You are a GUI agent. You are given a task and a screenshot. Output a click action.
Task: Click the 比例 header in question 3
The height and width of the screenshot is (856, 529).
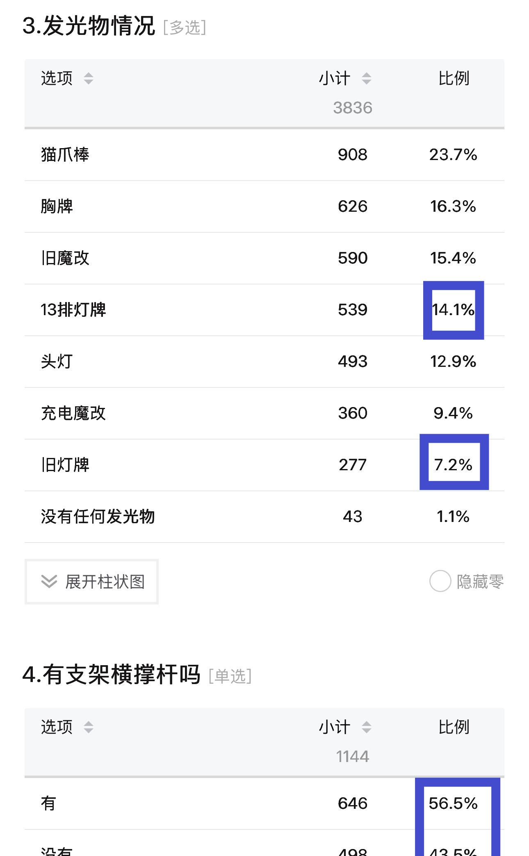tap(454, 78)
